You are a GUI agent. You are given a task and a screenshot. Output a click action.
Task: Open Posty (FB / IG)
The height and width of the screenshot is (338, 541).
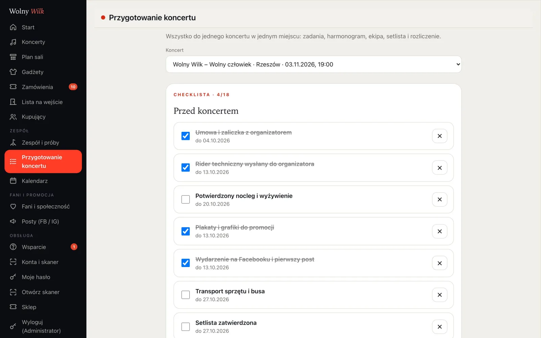coord(43,221)
